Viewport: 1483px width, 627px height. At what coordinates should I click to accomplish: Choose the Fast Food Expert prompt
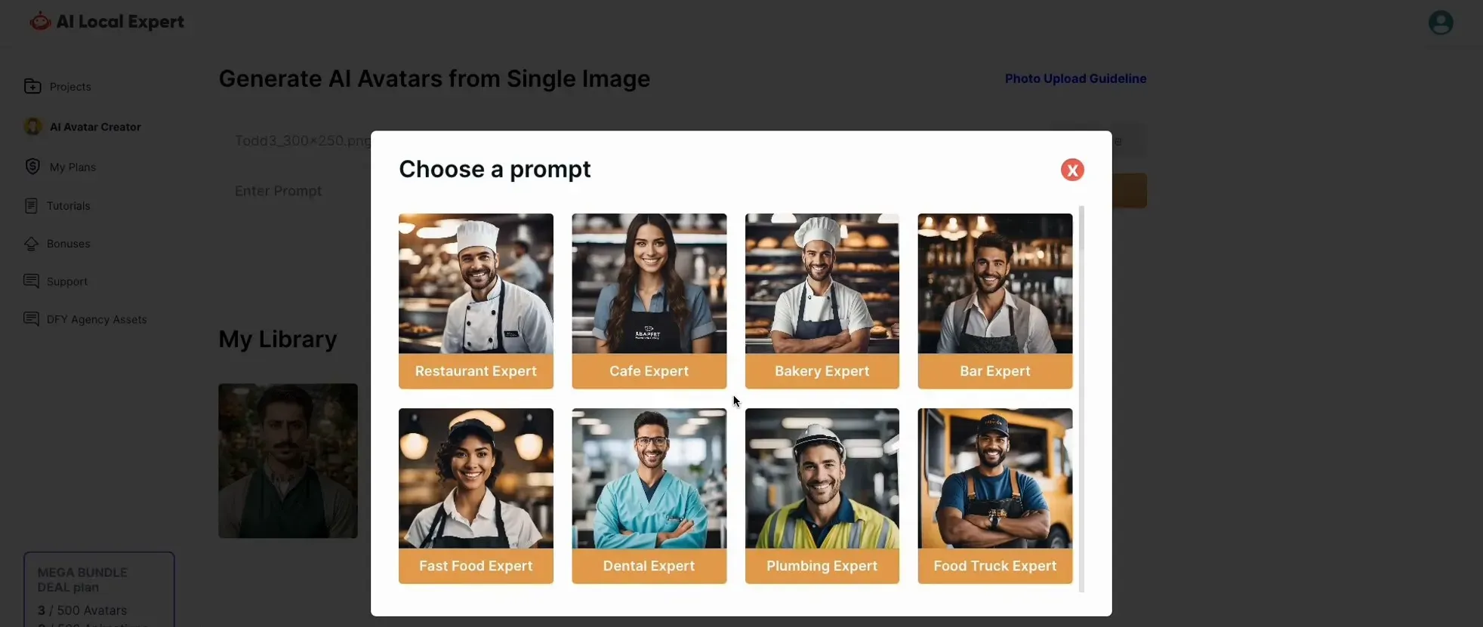[x=476, y=496]
